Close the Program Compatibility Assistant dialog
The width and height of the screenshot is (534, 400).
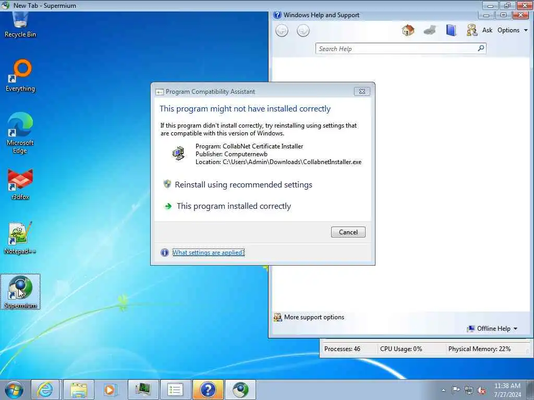pyautogui.click(x=362, y=92)
